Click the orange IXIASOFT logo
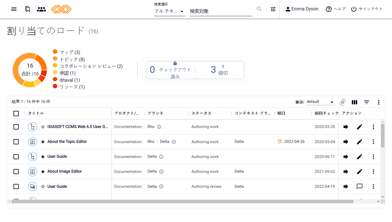The width and height of the screenshot is (392, 222). point(61,9)
